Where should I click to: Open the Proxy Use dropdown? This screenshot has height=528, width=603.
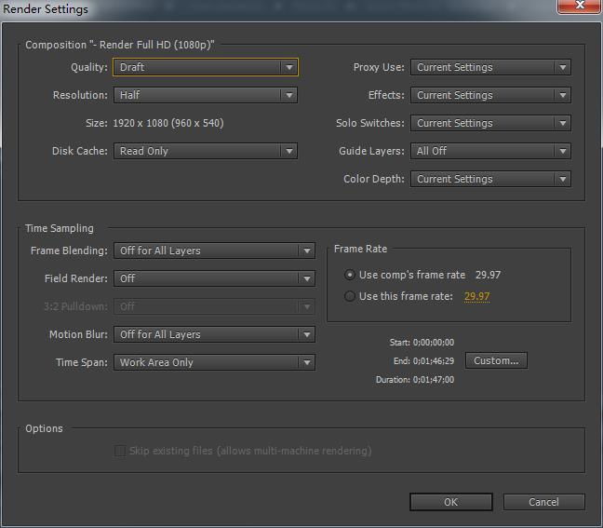(x=490, y=67)
